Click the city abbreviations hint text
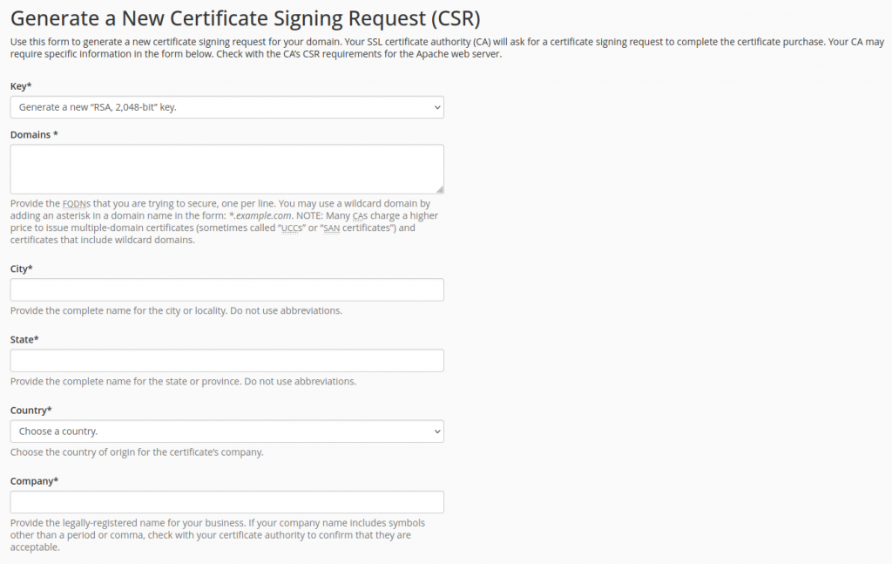Viewport: 892px width, 564px height. click(176, 310)
